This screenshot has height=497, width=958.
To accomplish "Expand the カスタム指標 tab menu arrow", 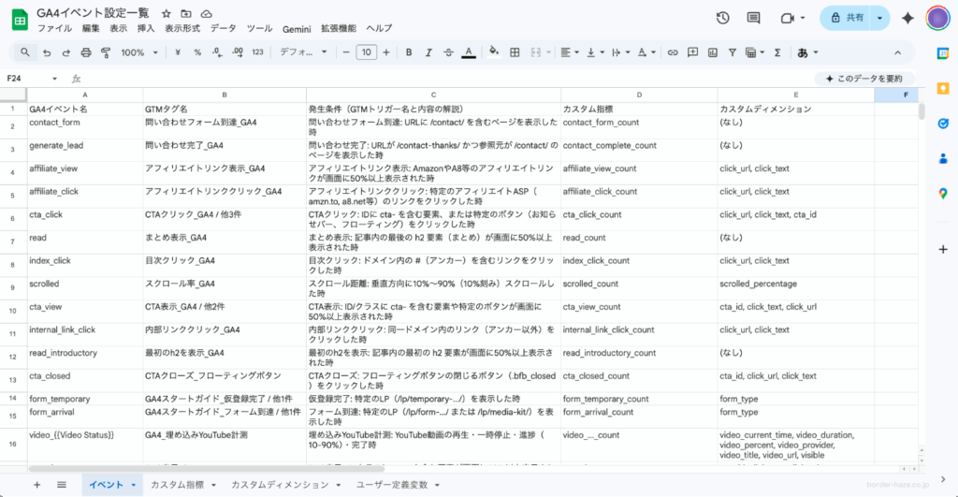I will [x=214, y=486].
